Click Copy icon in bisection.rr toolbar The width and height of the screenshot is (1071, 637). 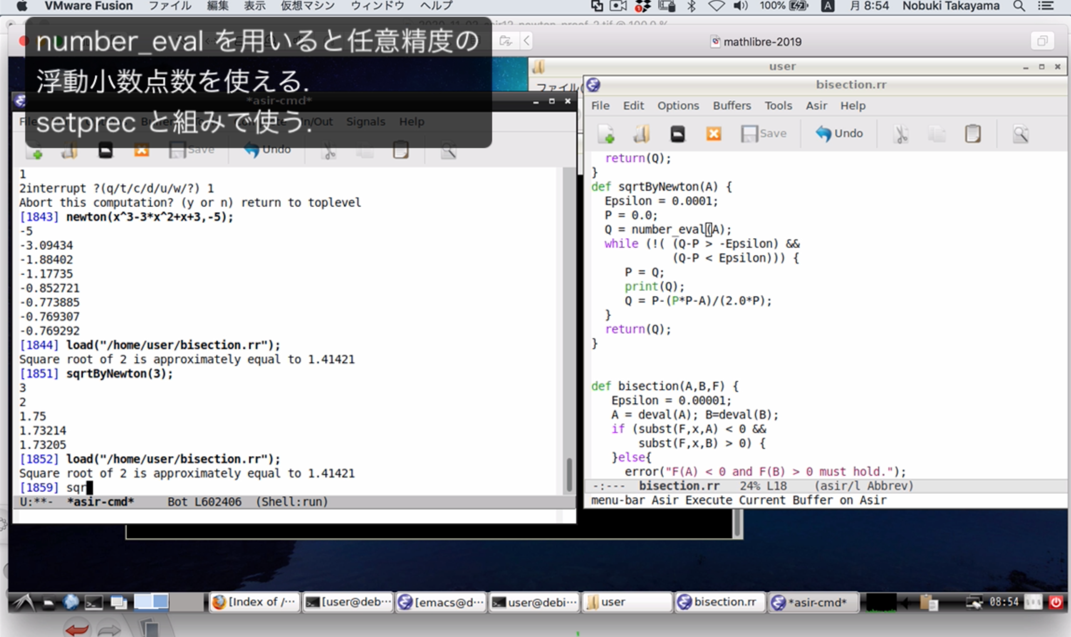point(937,134)
